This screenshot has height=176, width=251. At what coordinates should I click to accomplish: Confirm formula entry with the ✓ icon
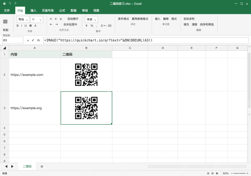pyautogui.click(x=33, y=40)
